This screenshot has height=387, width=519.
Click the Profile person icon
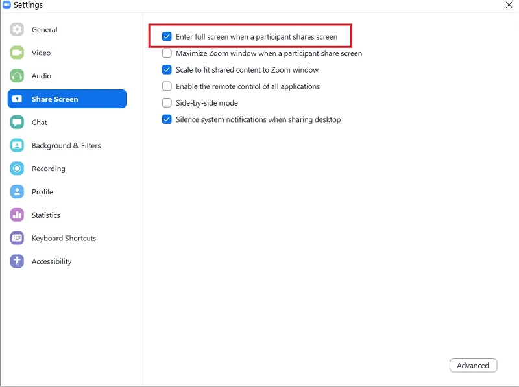18,192
